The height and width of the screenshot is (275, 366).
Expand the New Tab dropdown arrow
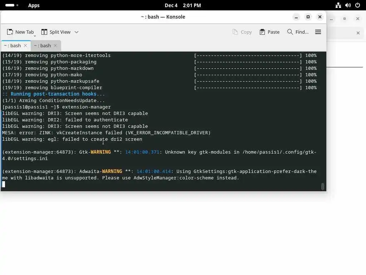[x=35, y=36]
